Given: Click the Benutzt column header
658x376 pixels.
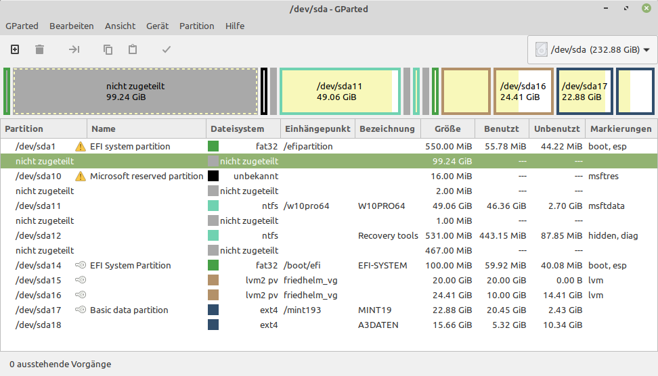Looking at the screenshot, I should click(x=502, y=128).
